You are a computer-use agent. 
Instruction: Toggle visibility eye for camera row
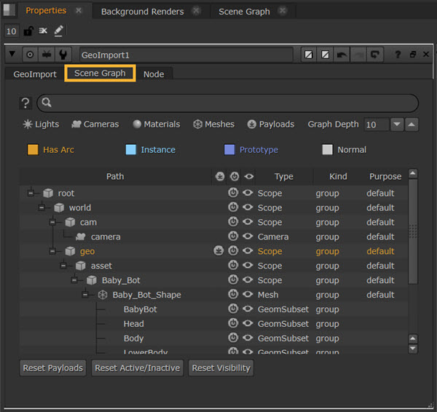[248, 237]
